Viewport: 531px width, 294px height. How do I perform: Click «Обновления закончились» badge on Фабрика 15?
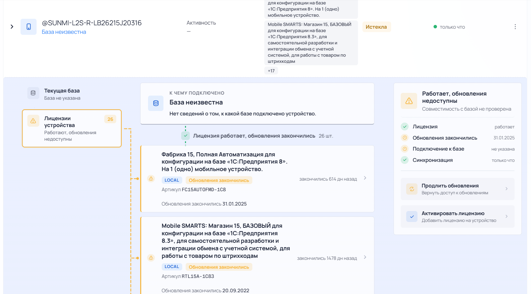pyautogui.click(x=219, y=180)
